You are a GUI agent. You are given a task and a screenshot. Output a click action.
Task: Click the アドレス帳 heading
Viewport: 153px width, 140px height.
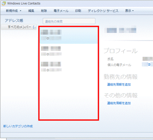point(14,21)
